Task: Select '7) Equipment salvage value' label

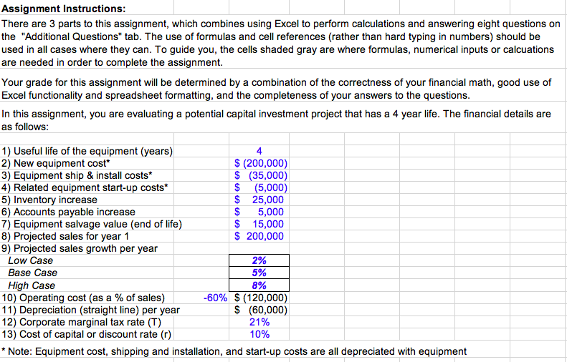Action: coord(92,224)
